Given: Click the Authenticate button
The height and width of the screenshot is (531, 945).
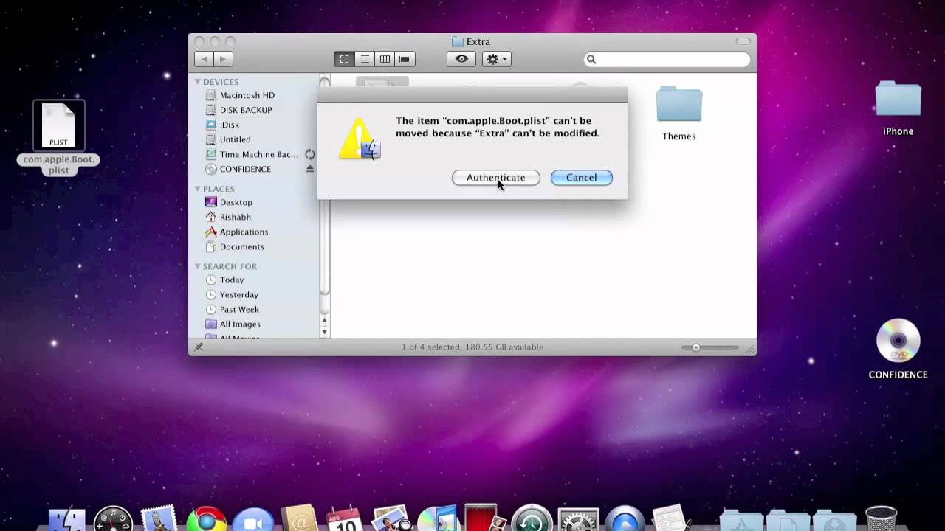Looking at the screenshot, I should click(495, 178).
